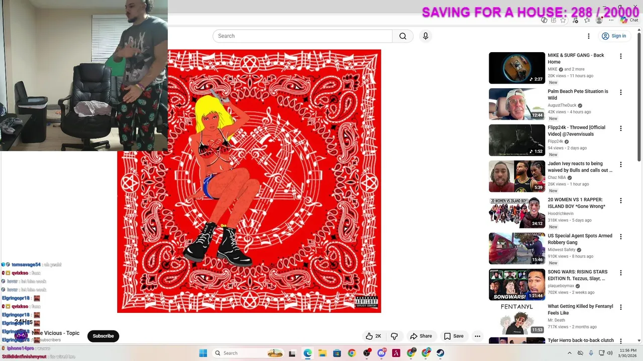Viewport: 643px width, 361px height.
Task: Open MIKE & SURF GANG Back Home thumbnail
Action: (x=517, y=68)
